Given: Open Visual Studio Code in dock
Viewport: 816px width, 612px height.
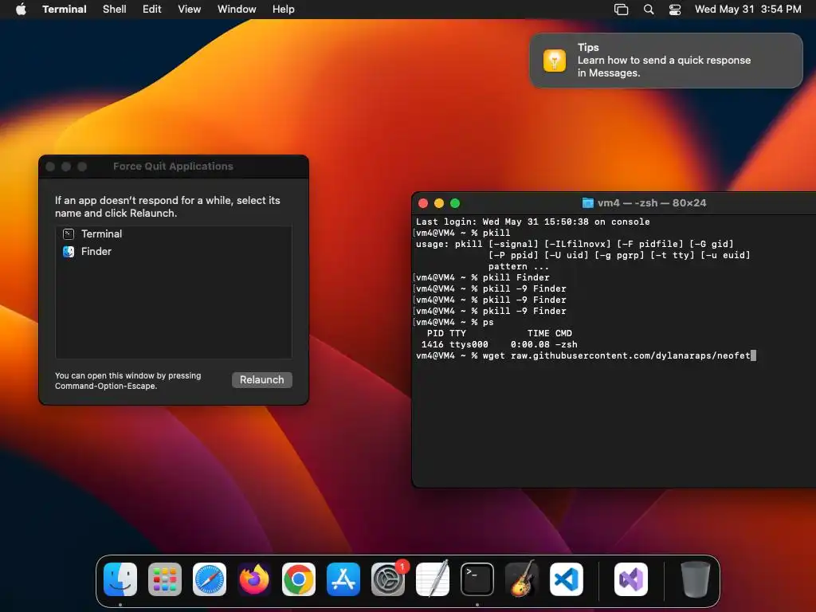Looking at the screenshot, I should tap(567, 579).
